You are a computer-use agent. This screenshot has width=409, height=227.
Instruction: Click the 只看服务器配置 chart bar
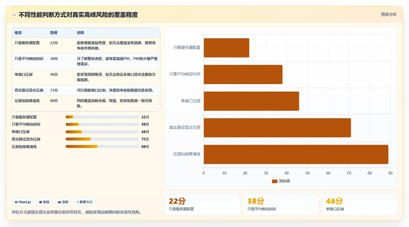coord(226,48)
